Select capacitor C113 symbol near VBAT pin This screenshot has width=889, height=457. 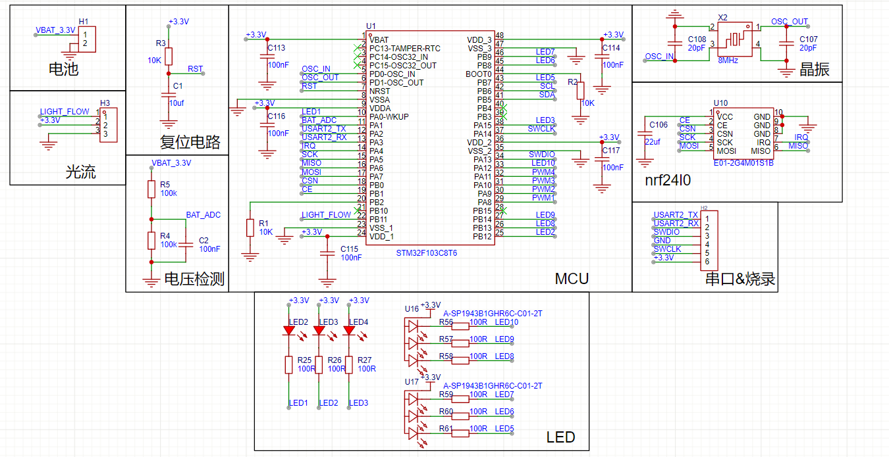(267, 57)
